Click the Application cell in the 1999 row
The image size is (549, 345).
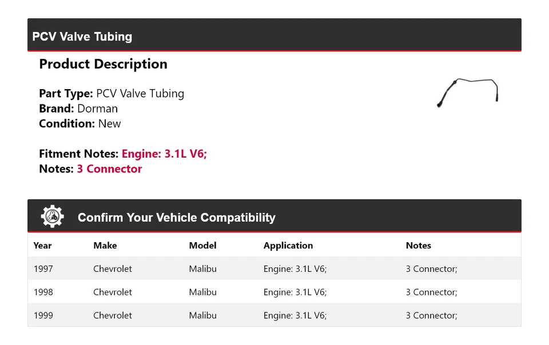point(295,315)
